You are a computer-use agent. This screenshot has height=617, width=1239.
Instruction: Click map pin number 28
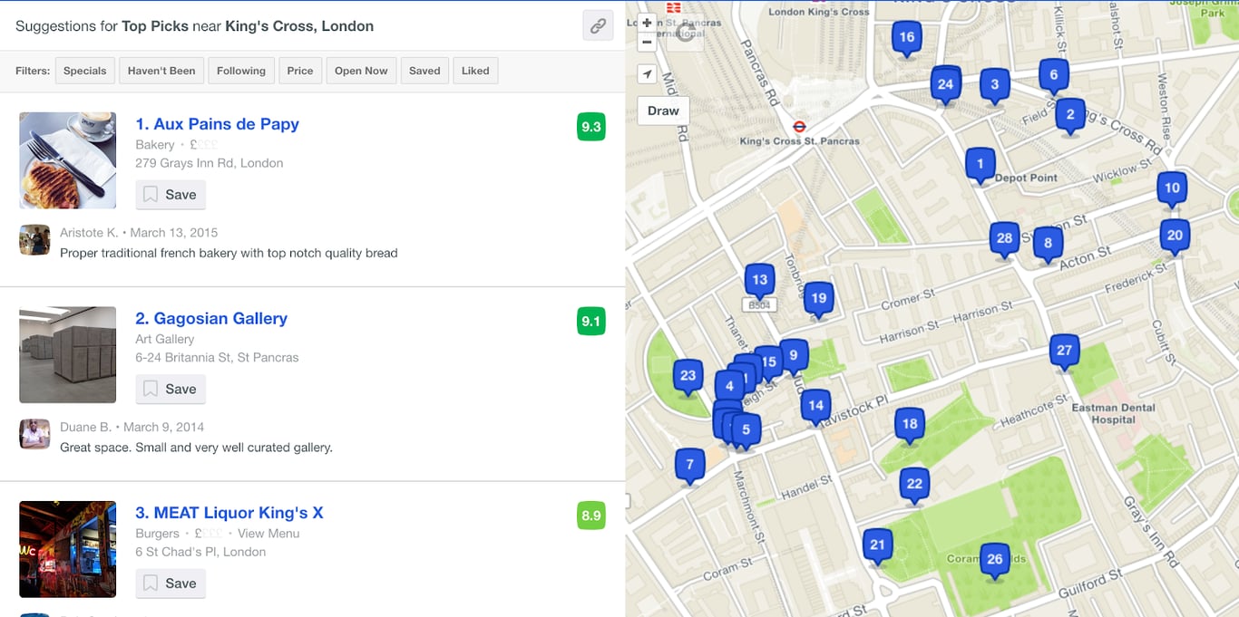pos(1004,240)
